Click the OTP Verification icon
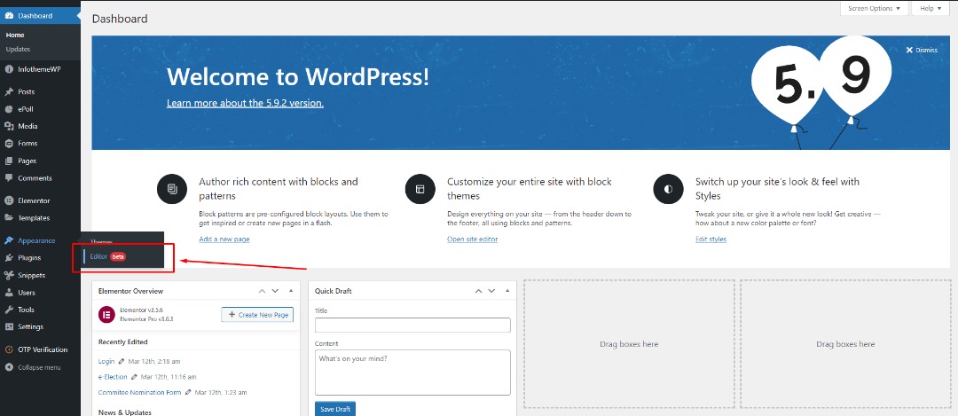The height and width of the screenshot is (416, 958). (x=9, y=349)
